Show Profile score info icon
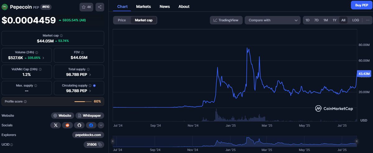Screen dimensions: 373x153 coord(25,101)
